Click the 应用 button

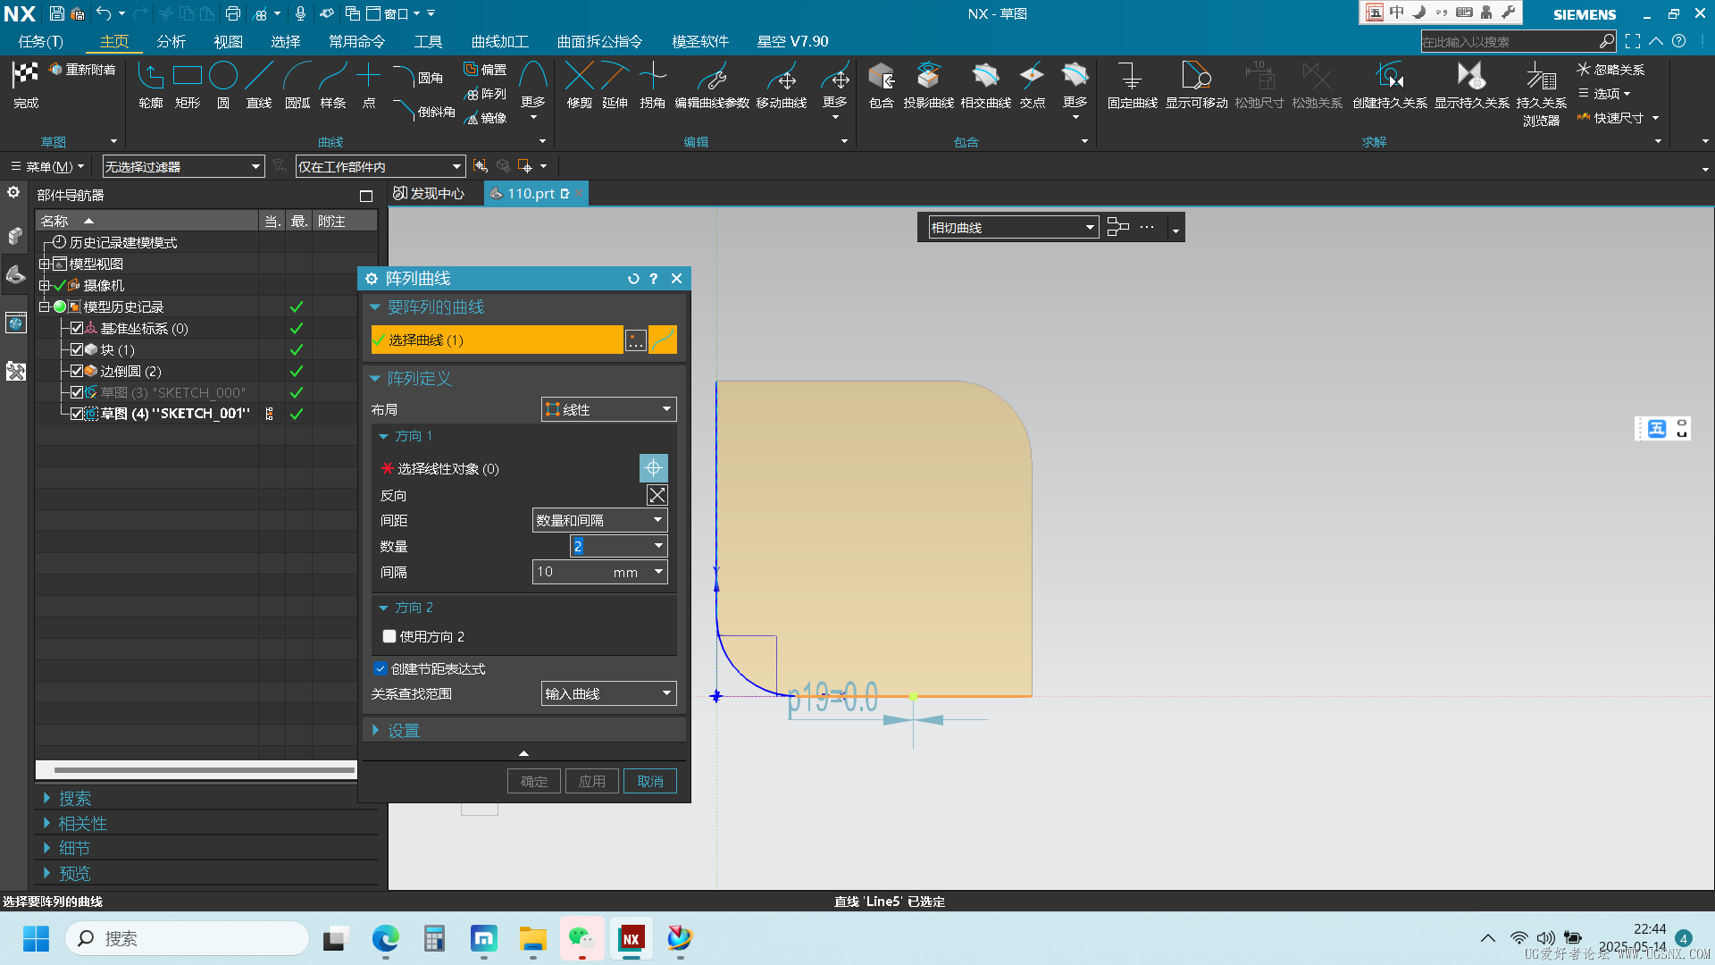pyautogui.click(x=592, y=781)
